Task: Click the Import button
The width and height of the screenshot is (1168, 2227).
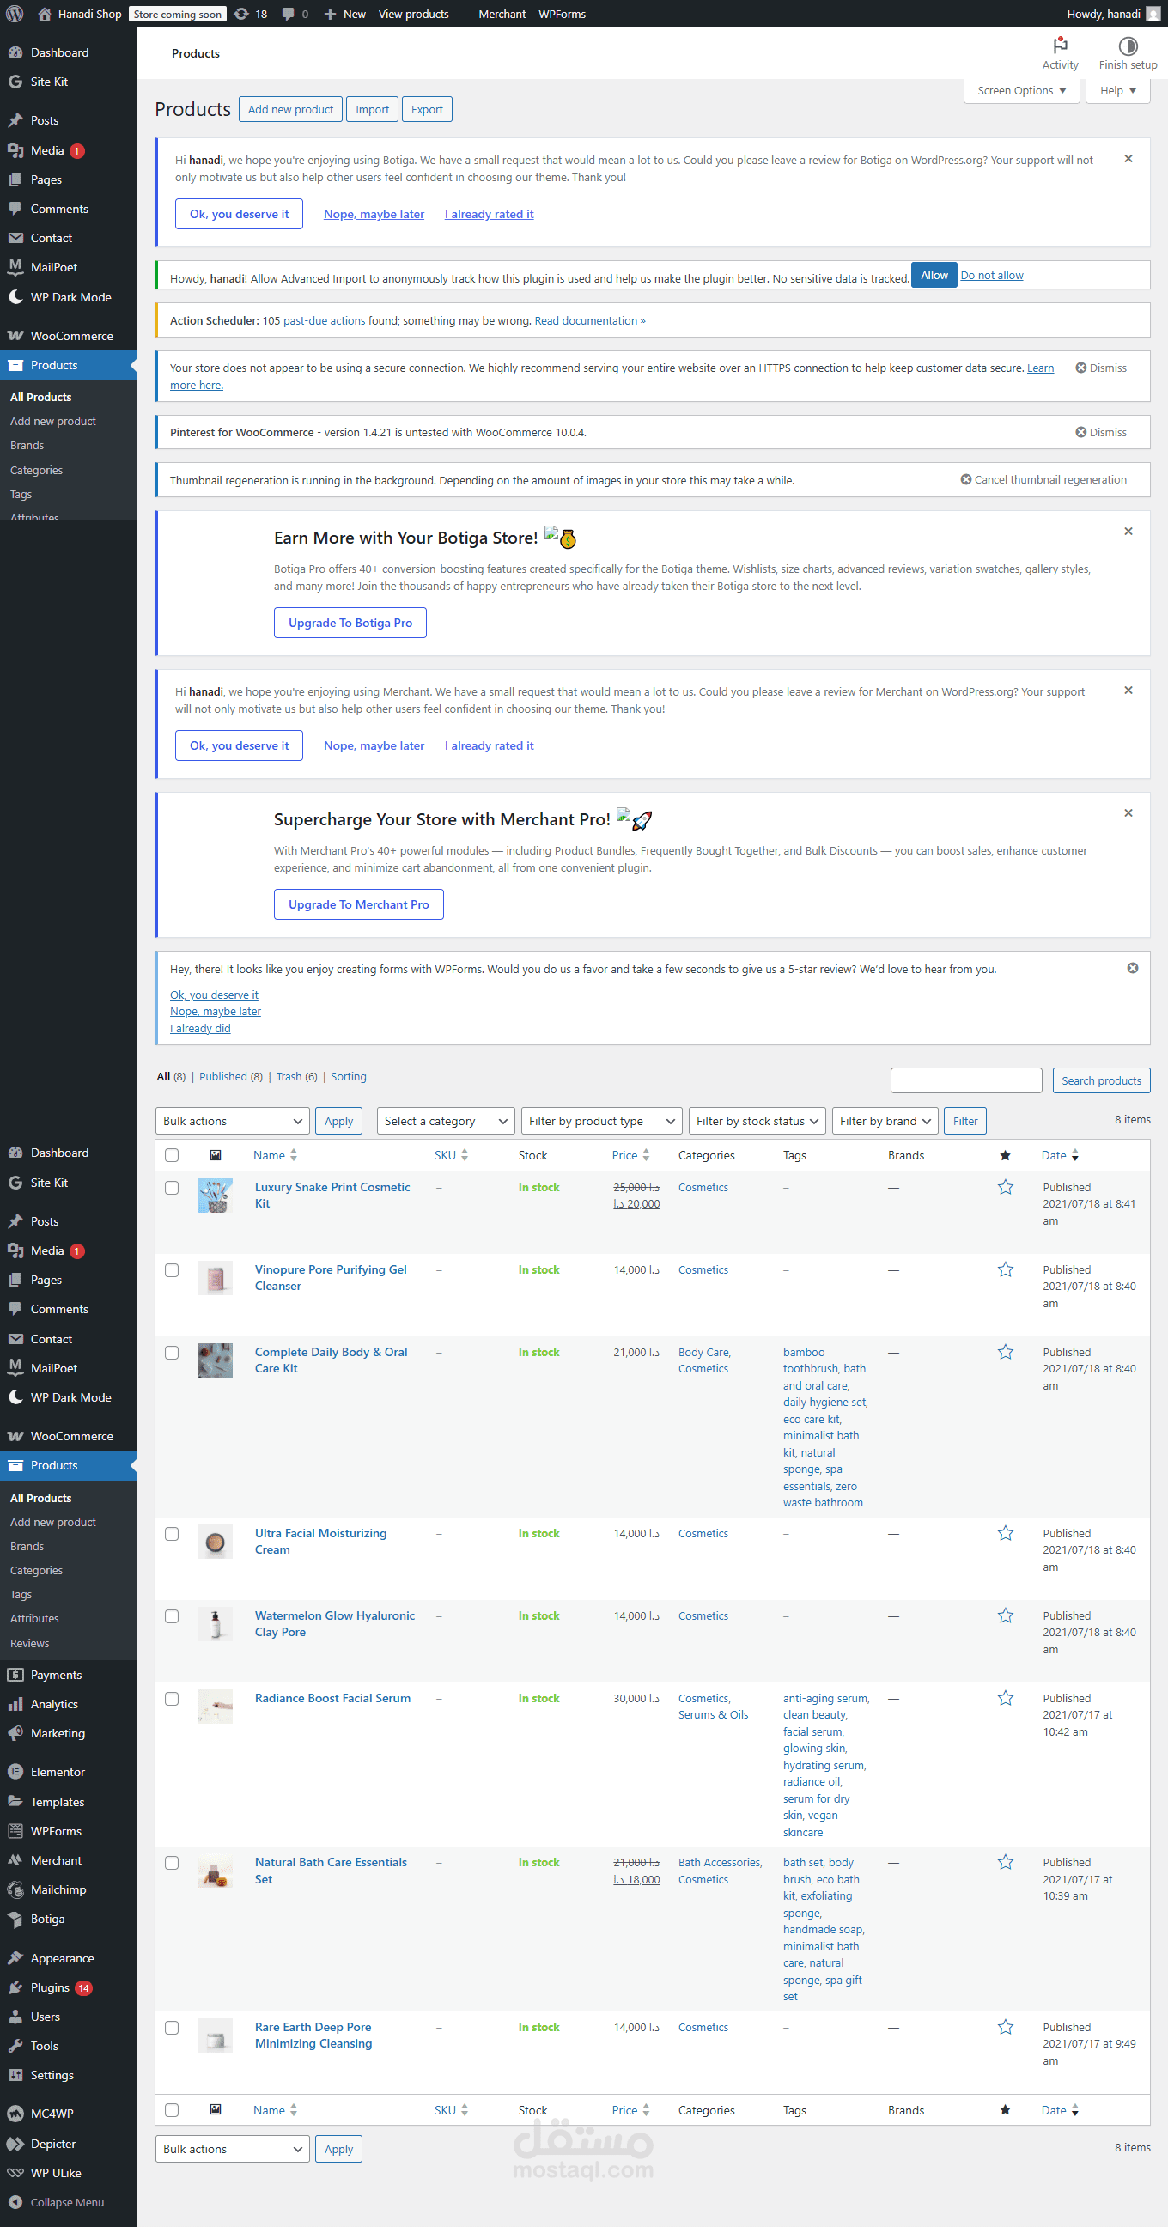Action: (372, 109)
